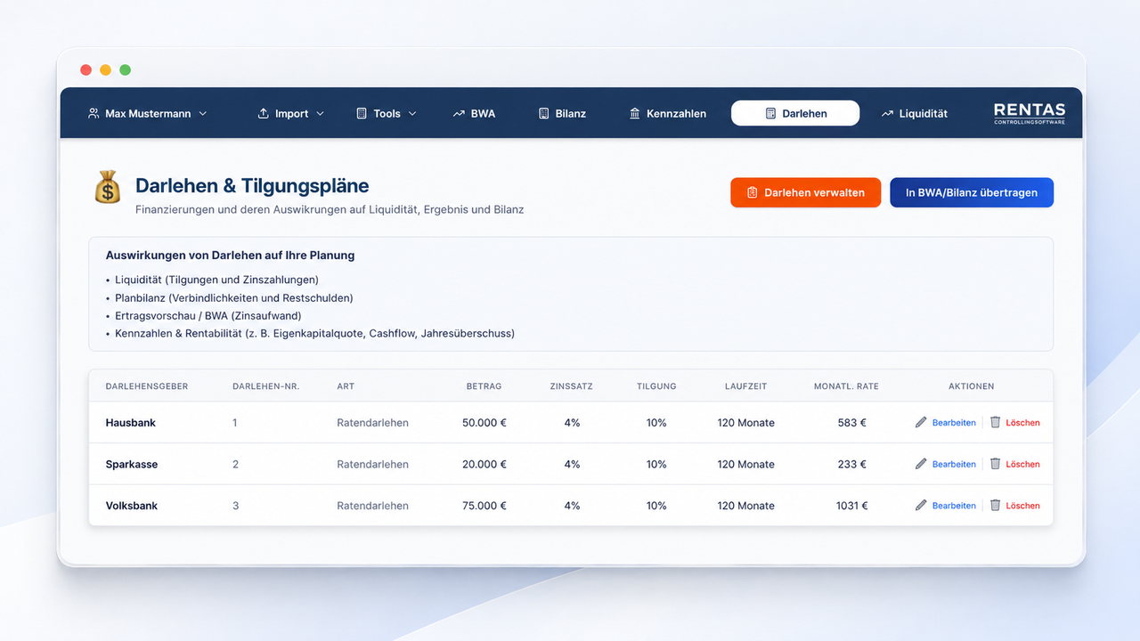1140x641 pixels.
Task: Expand the Import dropdown chevron
Action: [x=320, y=114]
